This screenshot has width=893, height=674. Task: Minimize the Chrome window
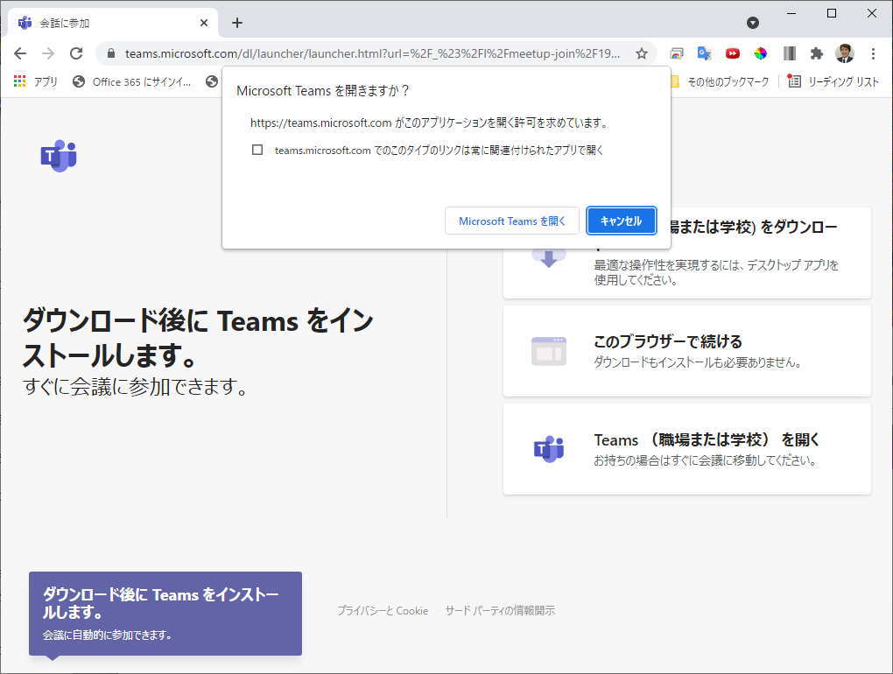pos(791,13)
